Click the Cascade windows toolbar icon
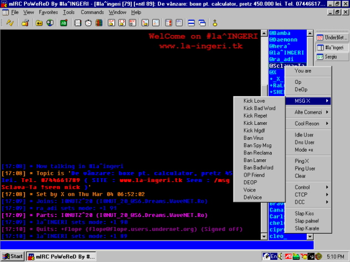This screenshot has width=350, height=262. tap(202, 23)
